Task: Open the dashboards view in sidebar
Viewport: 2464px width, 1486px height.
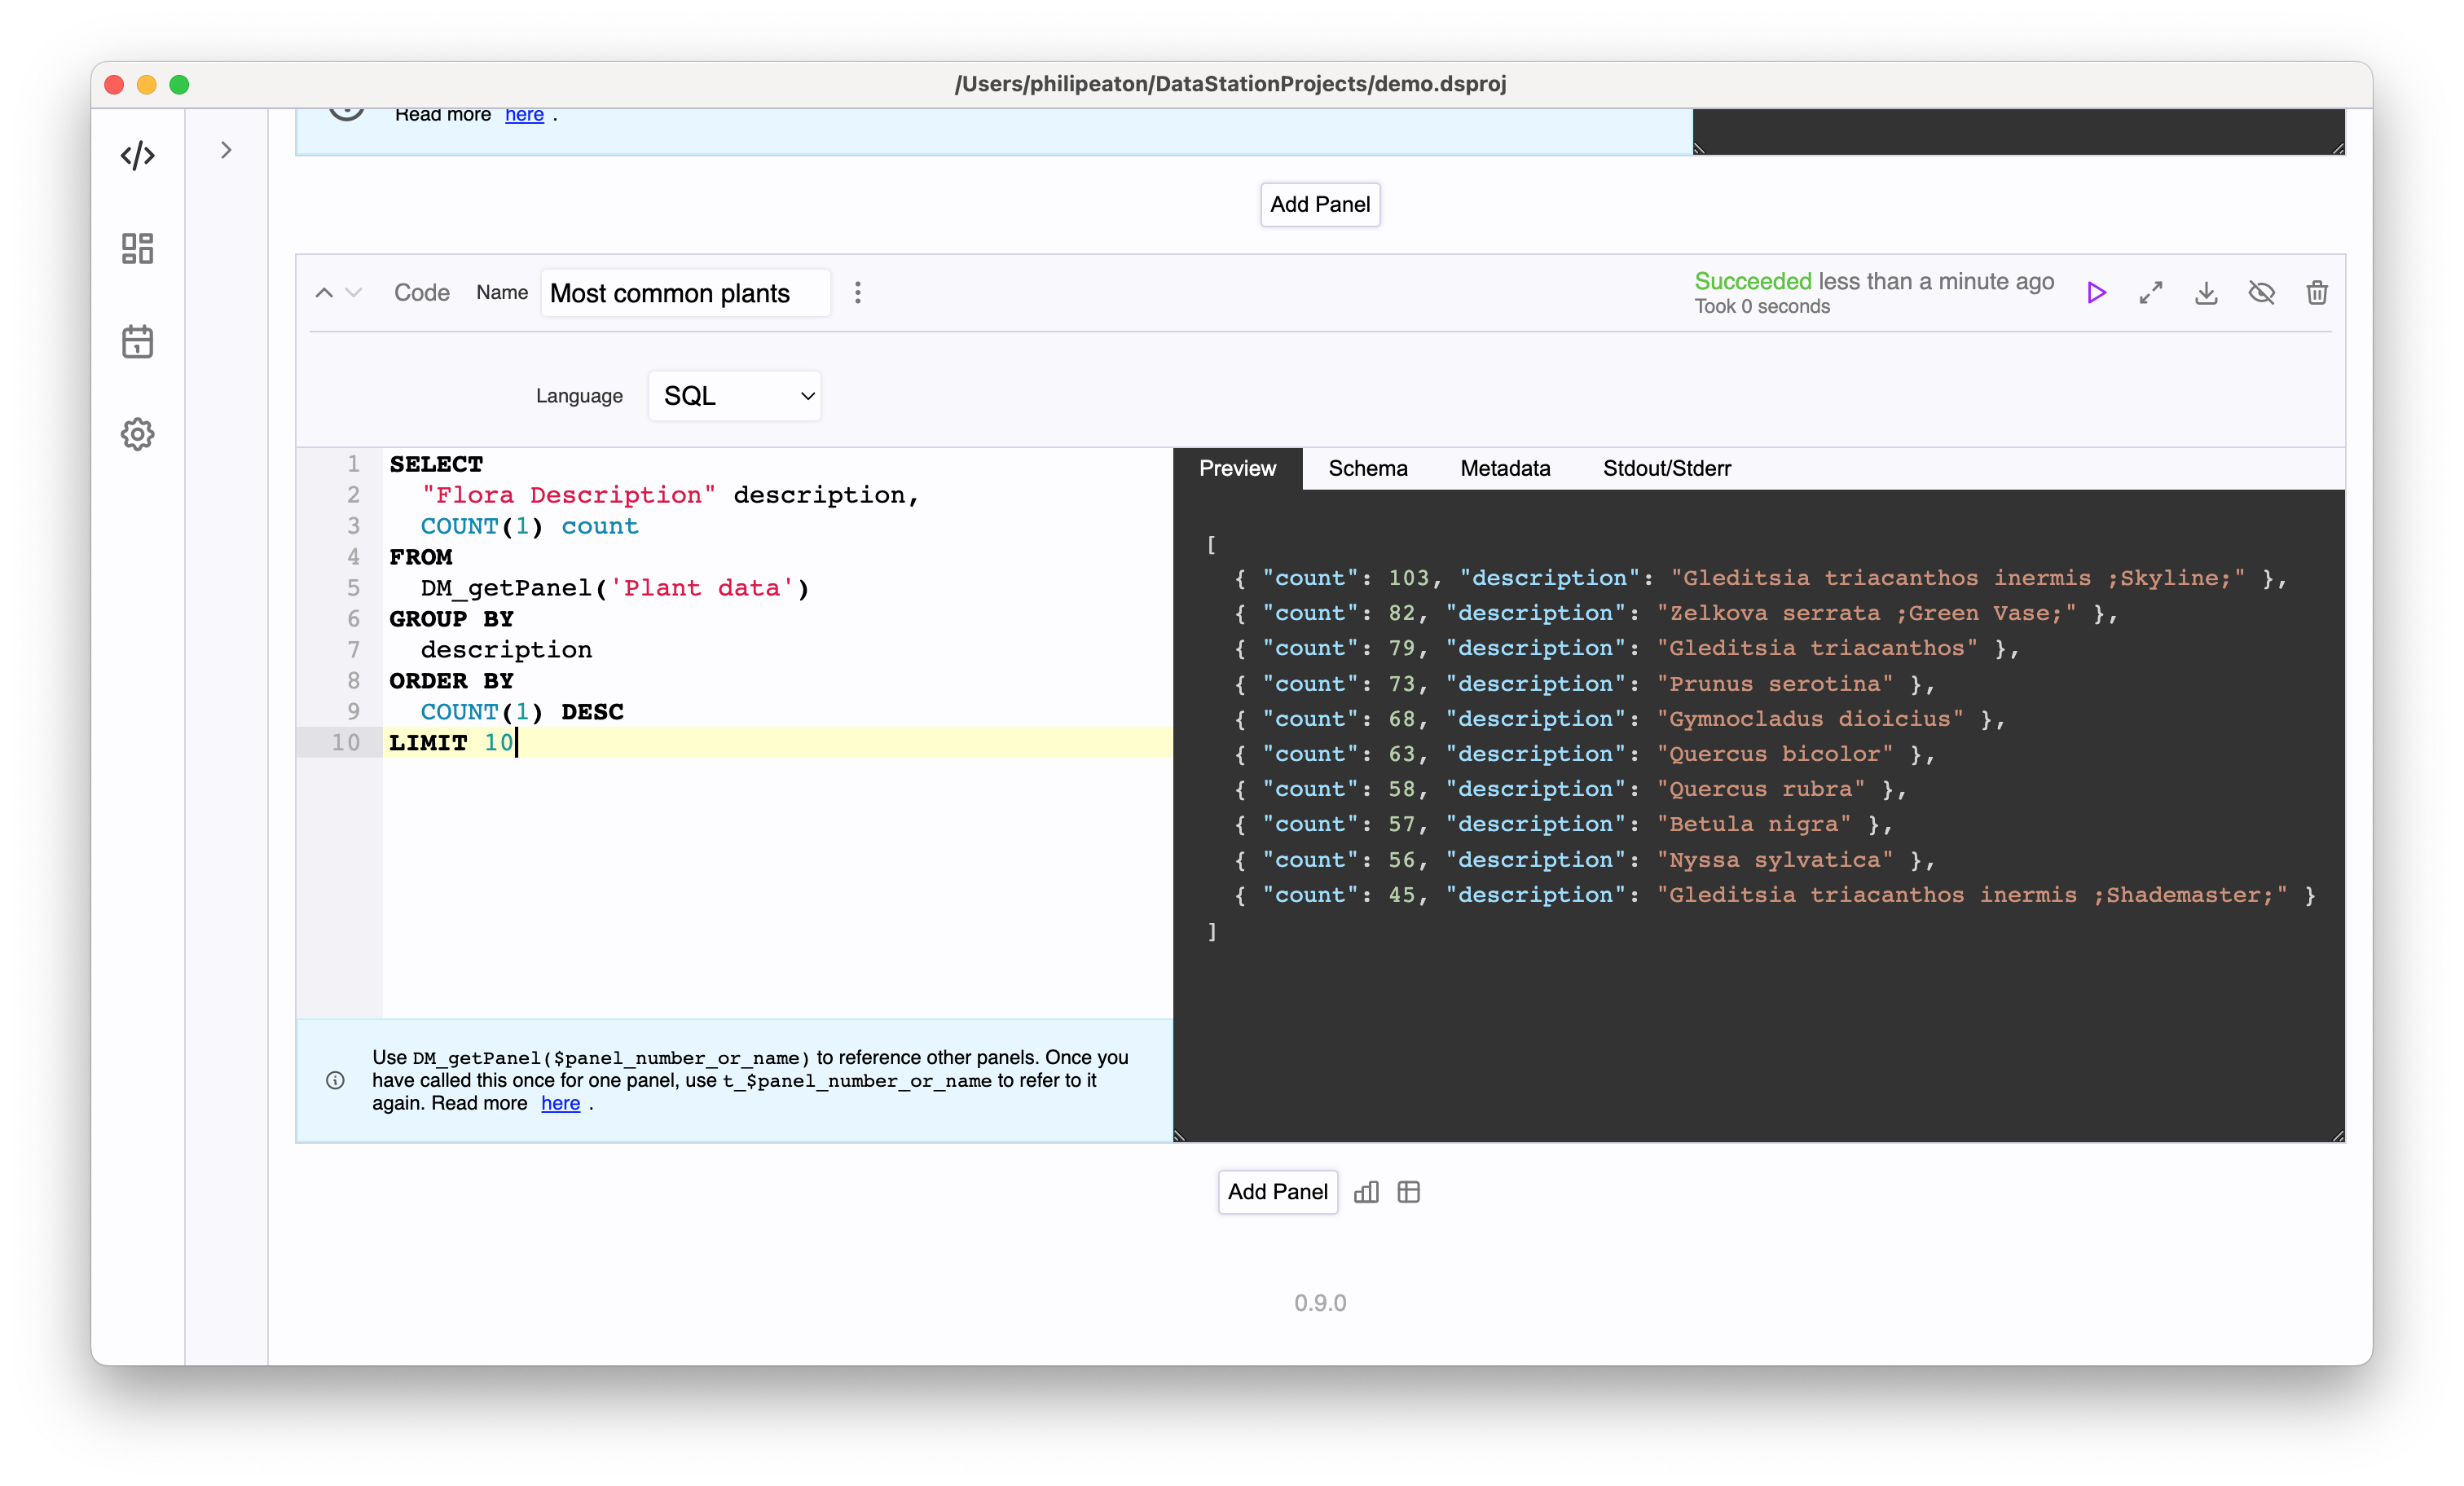Action: [x=138, y=248]
